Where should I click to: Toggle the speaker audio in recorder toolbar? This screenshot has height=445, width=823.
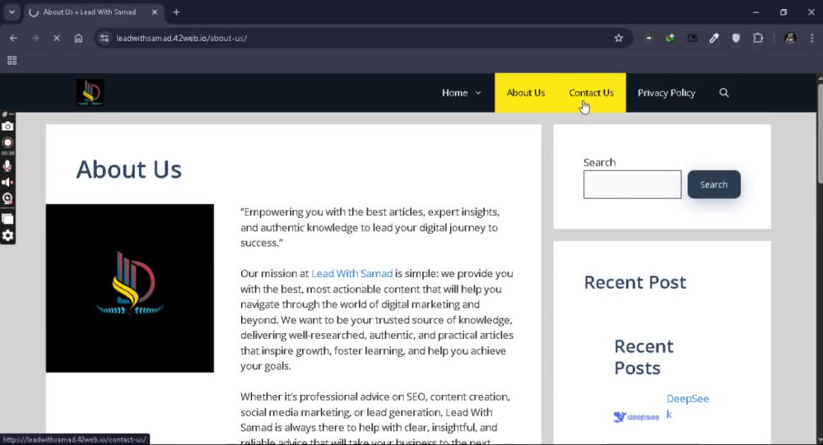7,182
